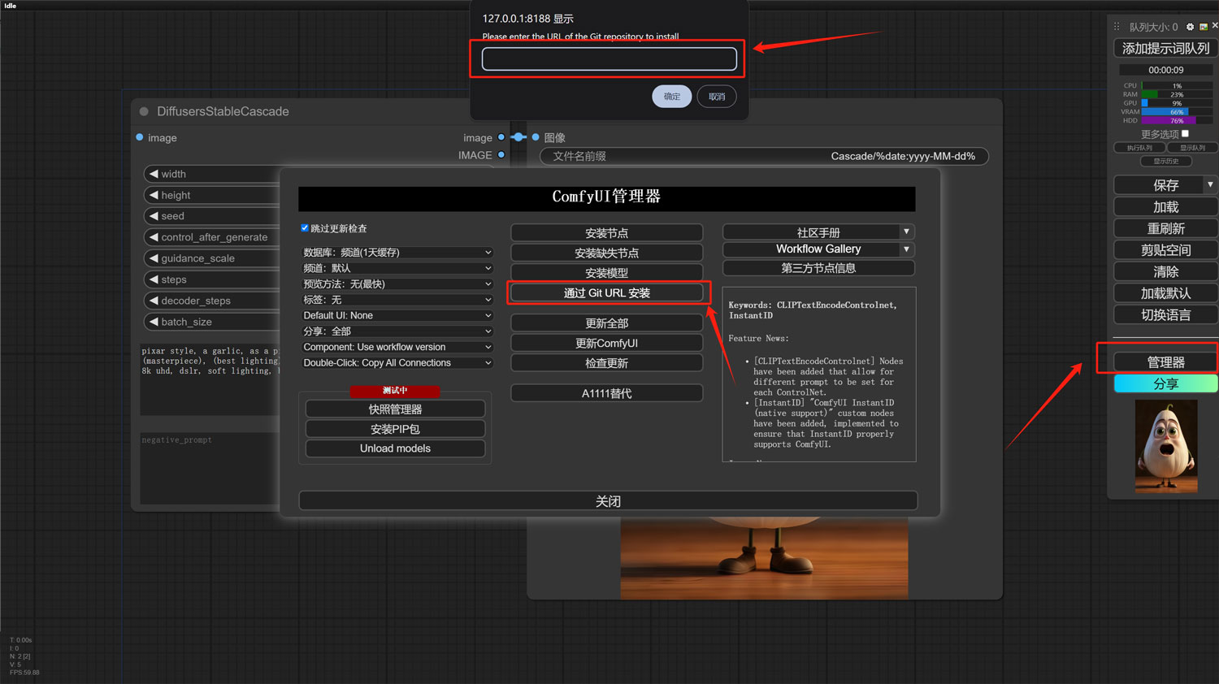This screenshot has width=1219, height=684.
Task: Click 加载 in side menu
Action: click(x=1166, y=207)
